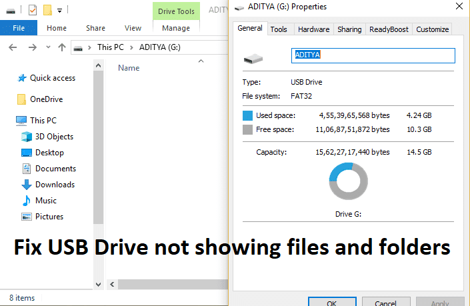470x306 pixels.
Task: Switch to the Tools tab in Properties
Action: coord(279,29)
